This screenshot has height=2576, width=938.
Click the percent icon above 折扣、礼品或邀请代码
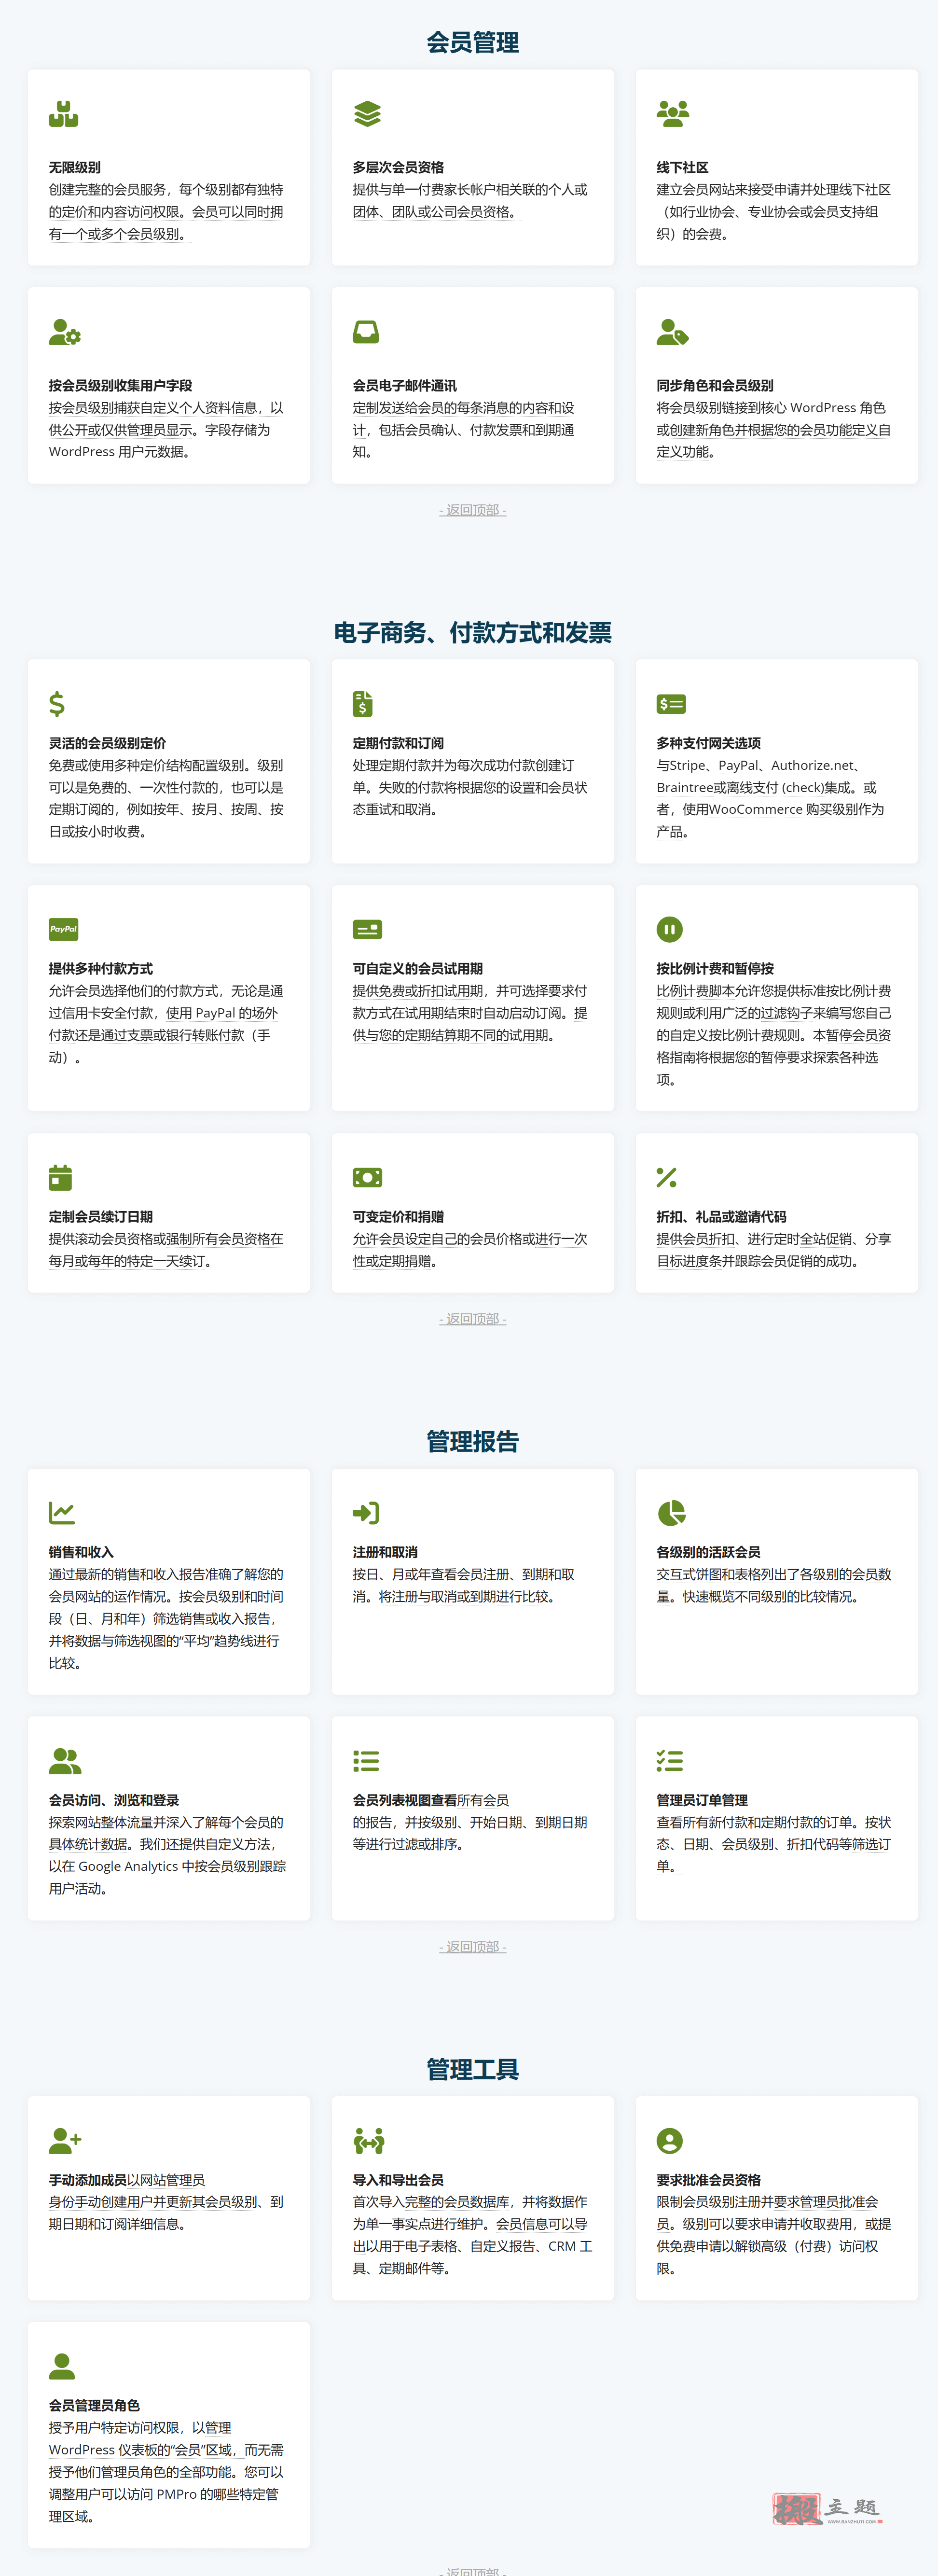tap(666, 1177)
